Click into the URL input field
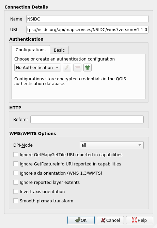Viewport: 157px width, 228px height. pyautogui.click(x=87, y=30)
